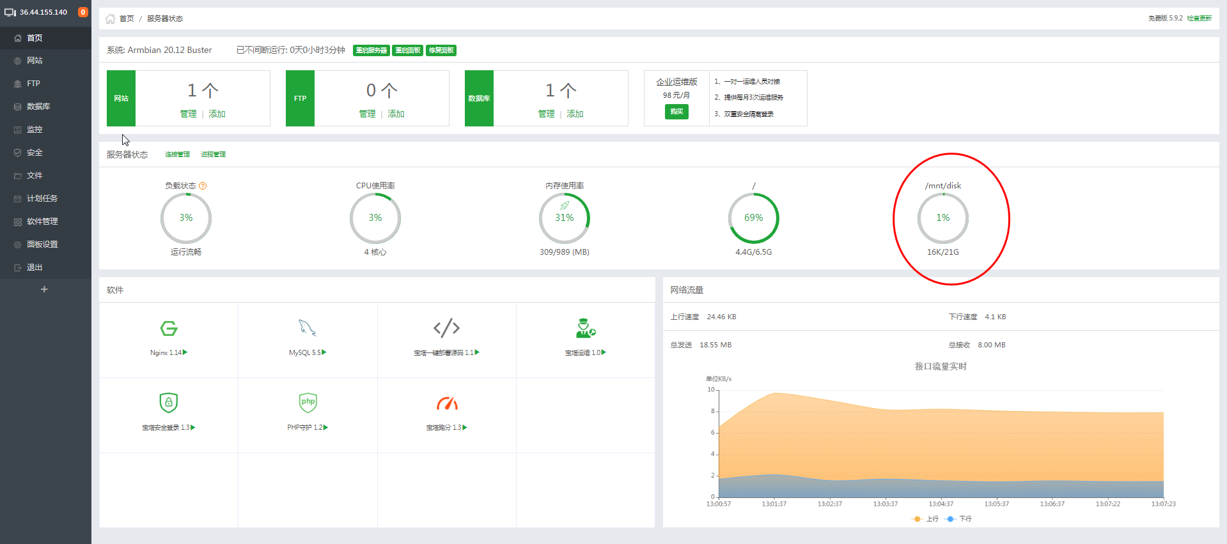The image size is (1227, 544).
Task: Click the /mnt/disk gauge showing 1%
Action: tap(943, 218)
